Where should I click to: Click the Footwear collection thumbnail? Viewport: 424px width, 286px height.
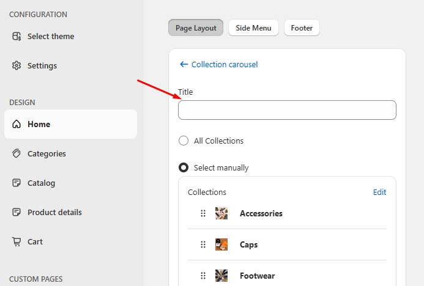click(x=221, y=276)
